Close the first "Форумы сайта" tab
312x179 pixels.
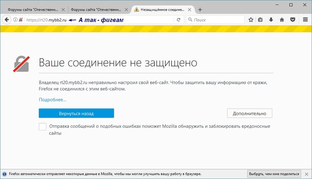pyautogui.click(x=63, y=9)
